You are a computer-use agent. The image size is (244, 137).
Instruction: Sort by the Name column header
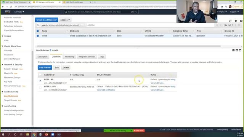point(45,31)
